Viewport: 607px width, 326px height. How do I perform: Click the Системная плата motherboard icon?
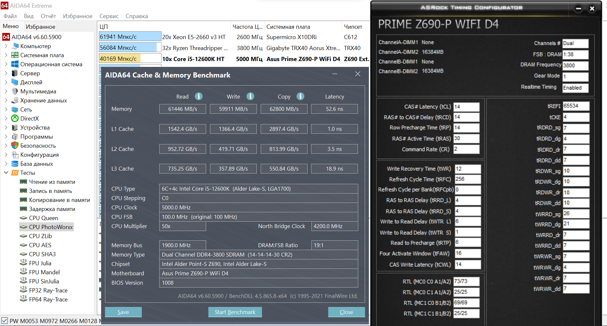[15, 55]
